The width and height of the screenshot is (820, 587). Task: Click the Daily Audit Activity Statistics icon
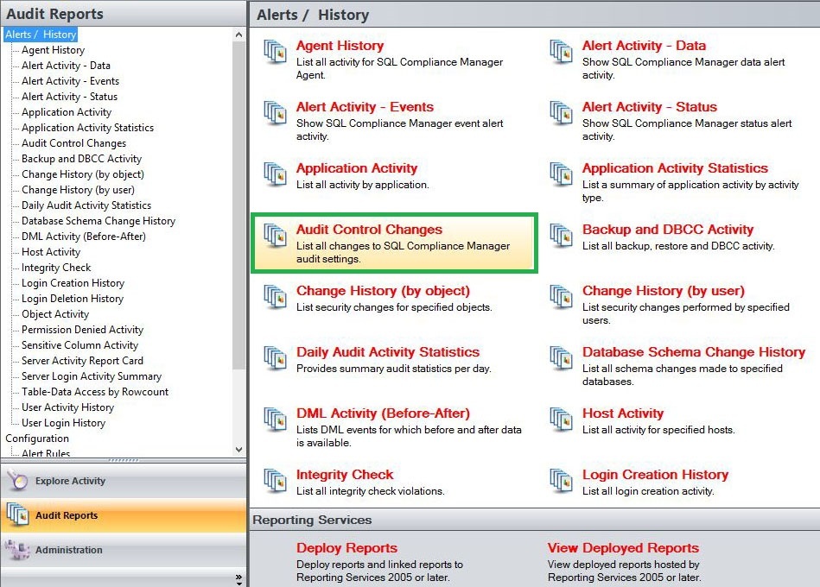275,357
